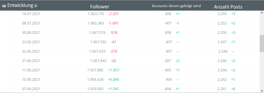Click the follower change +1.457
Screen dimensions: 264x93
[113, 70]
